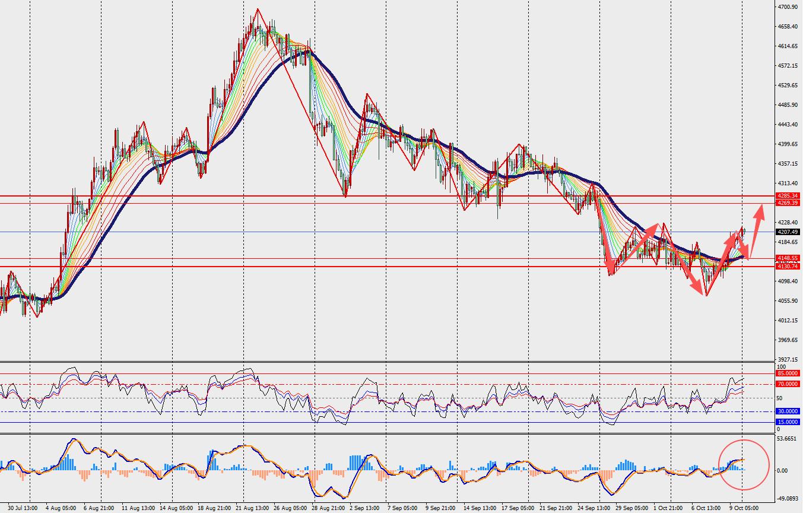Click the 11 Aug 13:00 time label
803x513 pixels.
[x=137, y=508]
